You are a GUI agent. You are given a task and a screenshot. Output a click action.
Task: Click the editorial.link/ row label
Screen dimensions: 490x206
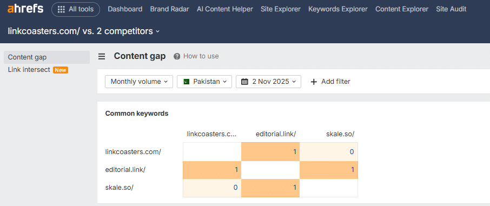(125, 170)
